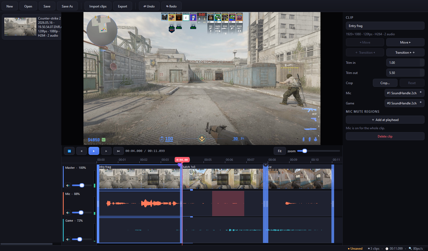Click Import clips button
428x251 pixels.
98,6
